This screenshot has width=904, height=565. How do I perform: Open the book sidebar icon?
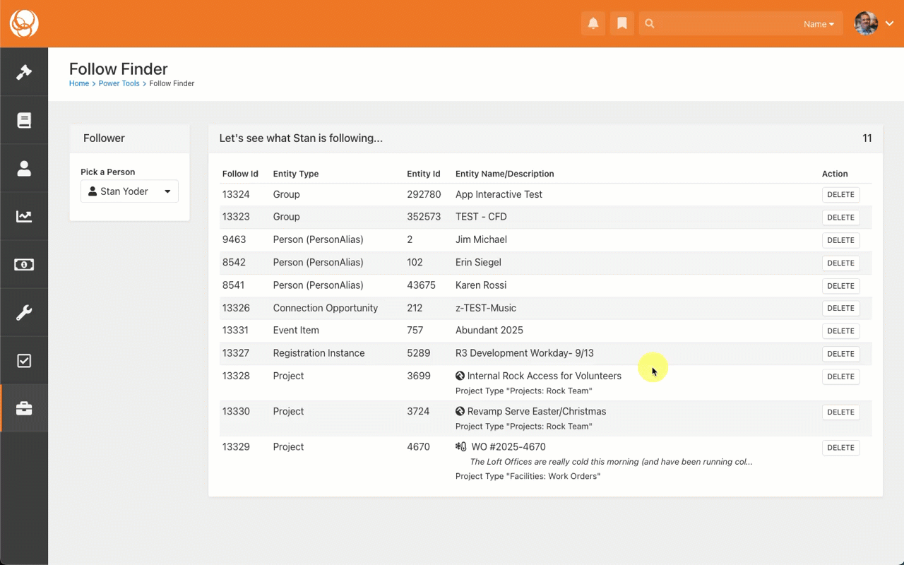pos(24,120)
